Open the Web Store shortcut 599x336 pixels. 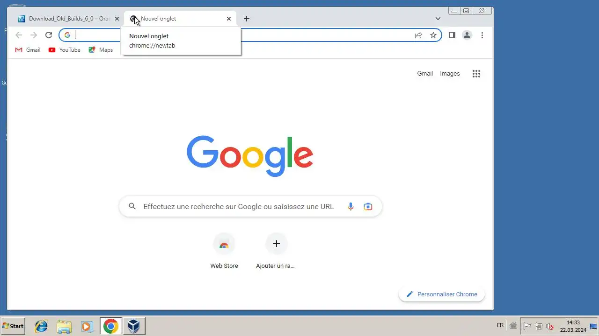pos(224,252)
